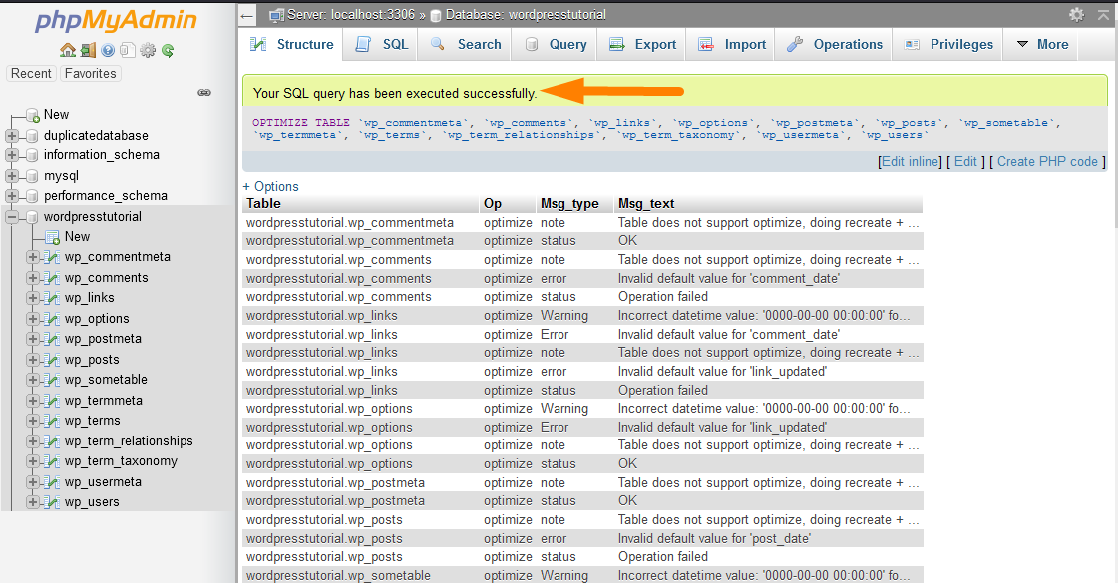Expand the wp_postmeta table node
This screenshot has width=1118, height=583.
pyautogui.click(x=32, y=339)
